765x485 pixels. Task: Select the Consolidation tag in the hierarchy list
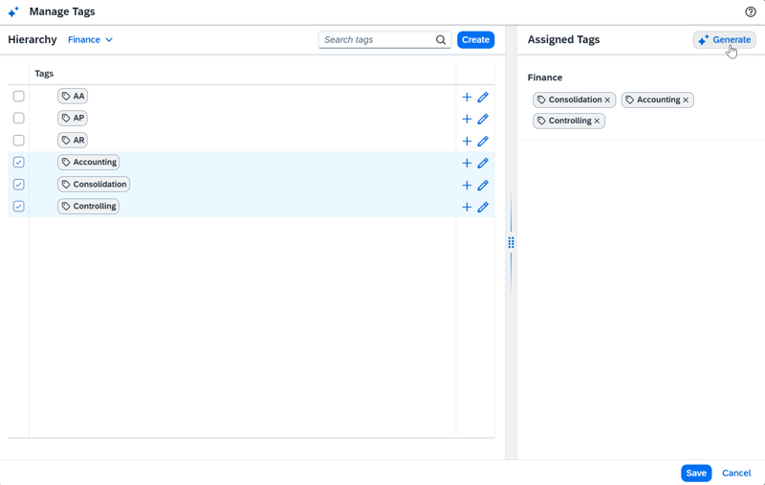click(x=94, y=185)
